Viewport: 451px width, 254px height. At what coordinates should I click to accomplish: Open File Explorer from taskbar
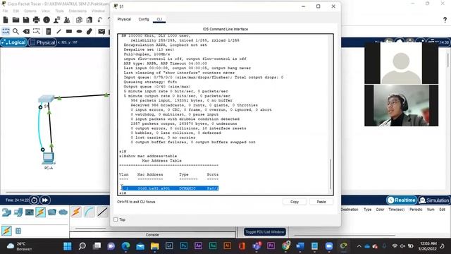(x=155, y=246)
